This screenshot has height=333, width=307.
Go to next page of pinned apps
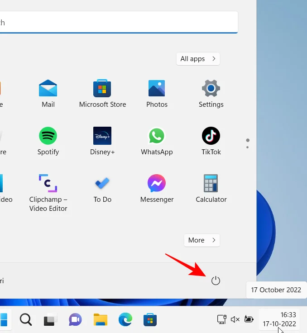tap(248, 147)
